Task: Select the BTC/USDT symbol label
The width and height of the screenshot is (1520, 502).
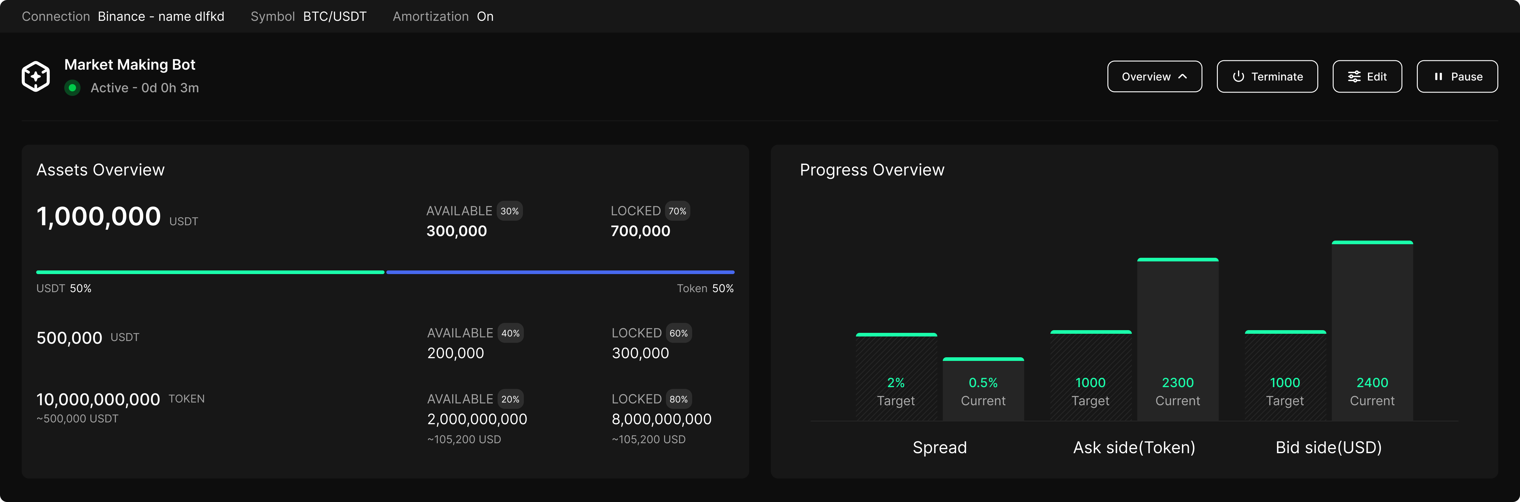Action: click(x=334, y=17)
